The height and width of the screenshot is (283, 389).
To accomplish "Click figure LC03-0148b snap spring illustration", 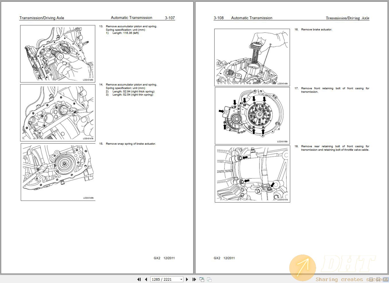I will click(x=58, y=172).
